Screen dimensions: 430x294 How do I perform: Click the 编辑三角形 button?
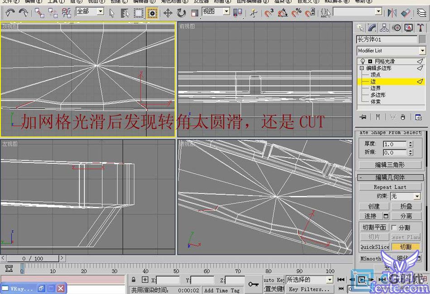[390, 165]
